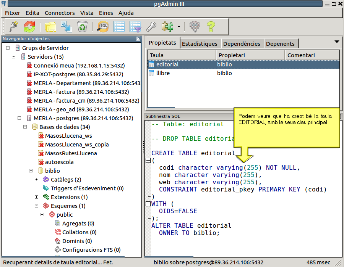This screenshot has width=344, height=267.
Task: Select IP-XOT-postgres server entry
Action: [78, 74]
